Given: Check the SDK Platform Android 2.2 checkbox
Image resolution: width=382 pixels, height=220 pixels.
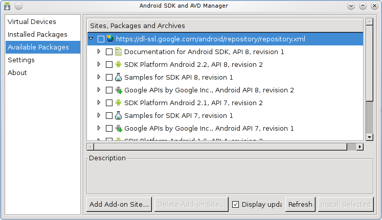Looking at the screenshot, I should (109, 64).
